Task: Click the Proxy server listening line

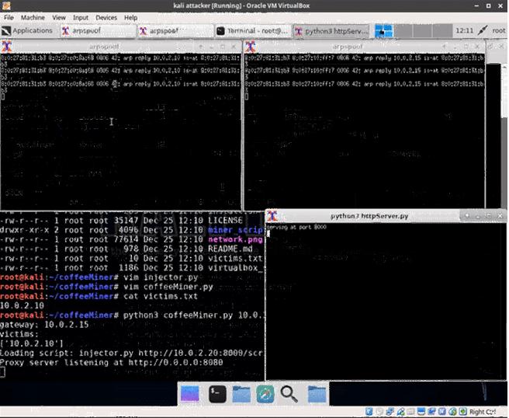Action: pyautogui.click(x=112, y=362)
